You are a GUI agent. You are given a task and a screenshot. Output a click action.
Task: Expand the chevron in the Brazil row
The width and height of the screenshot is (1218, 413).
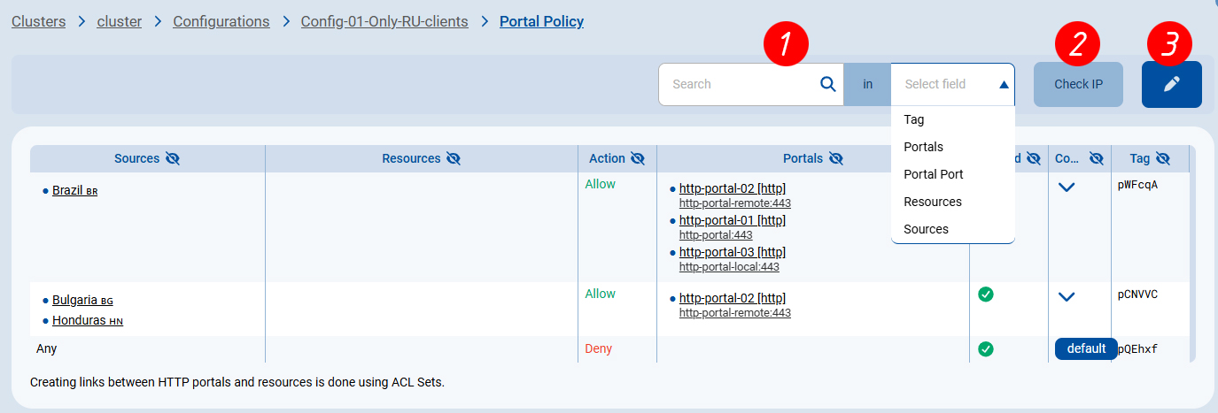click(x=1067, y=187)
